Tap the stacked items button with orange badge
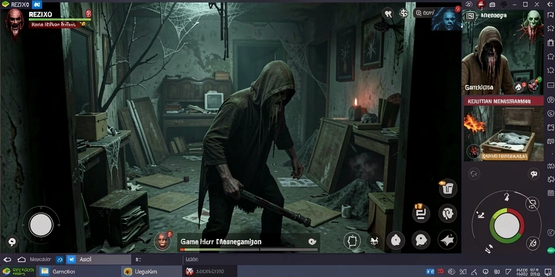555x277 pixels. 421,213
